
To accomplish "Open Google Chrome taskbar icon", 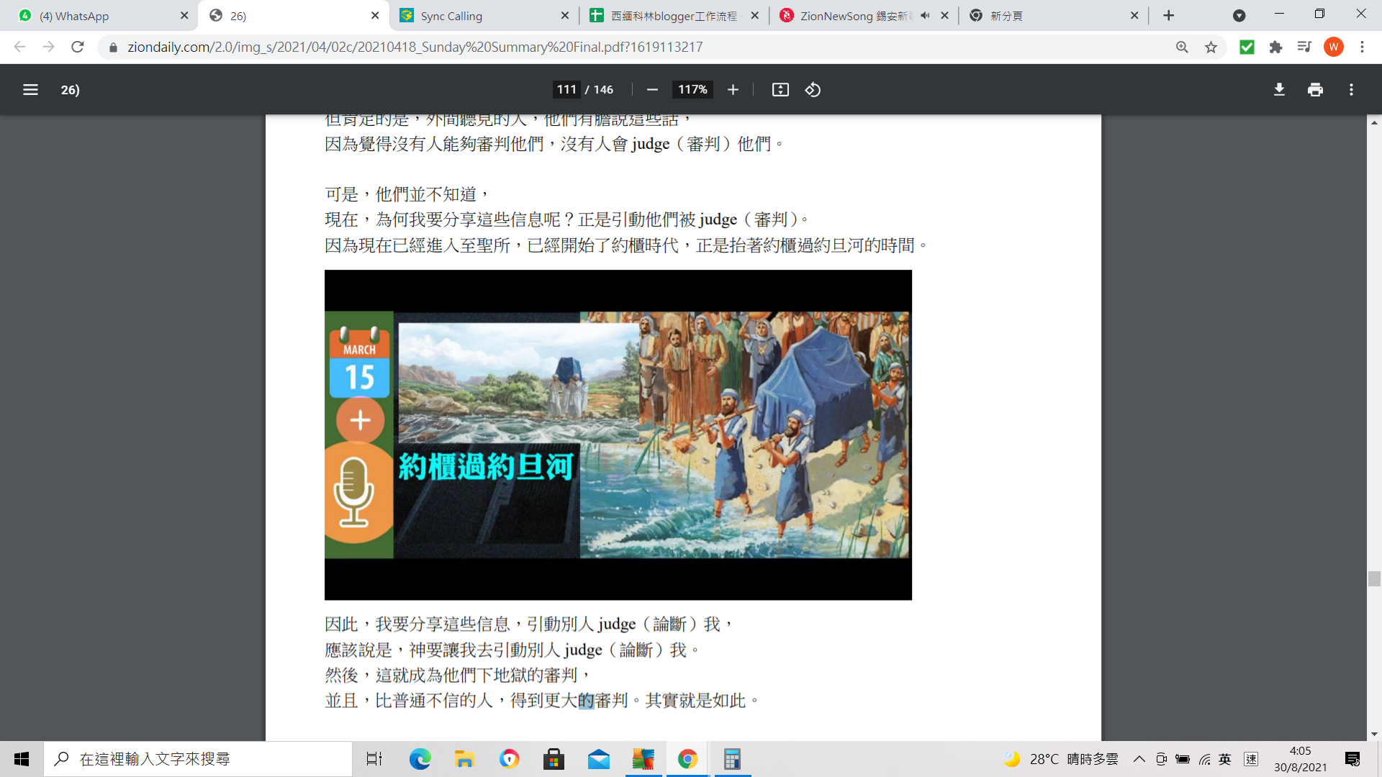I will tap(687, 759).
